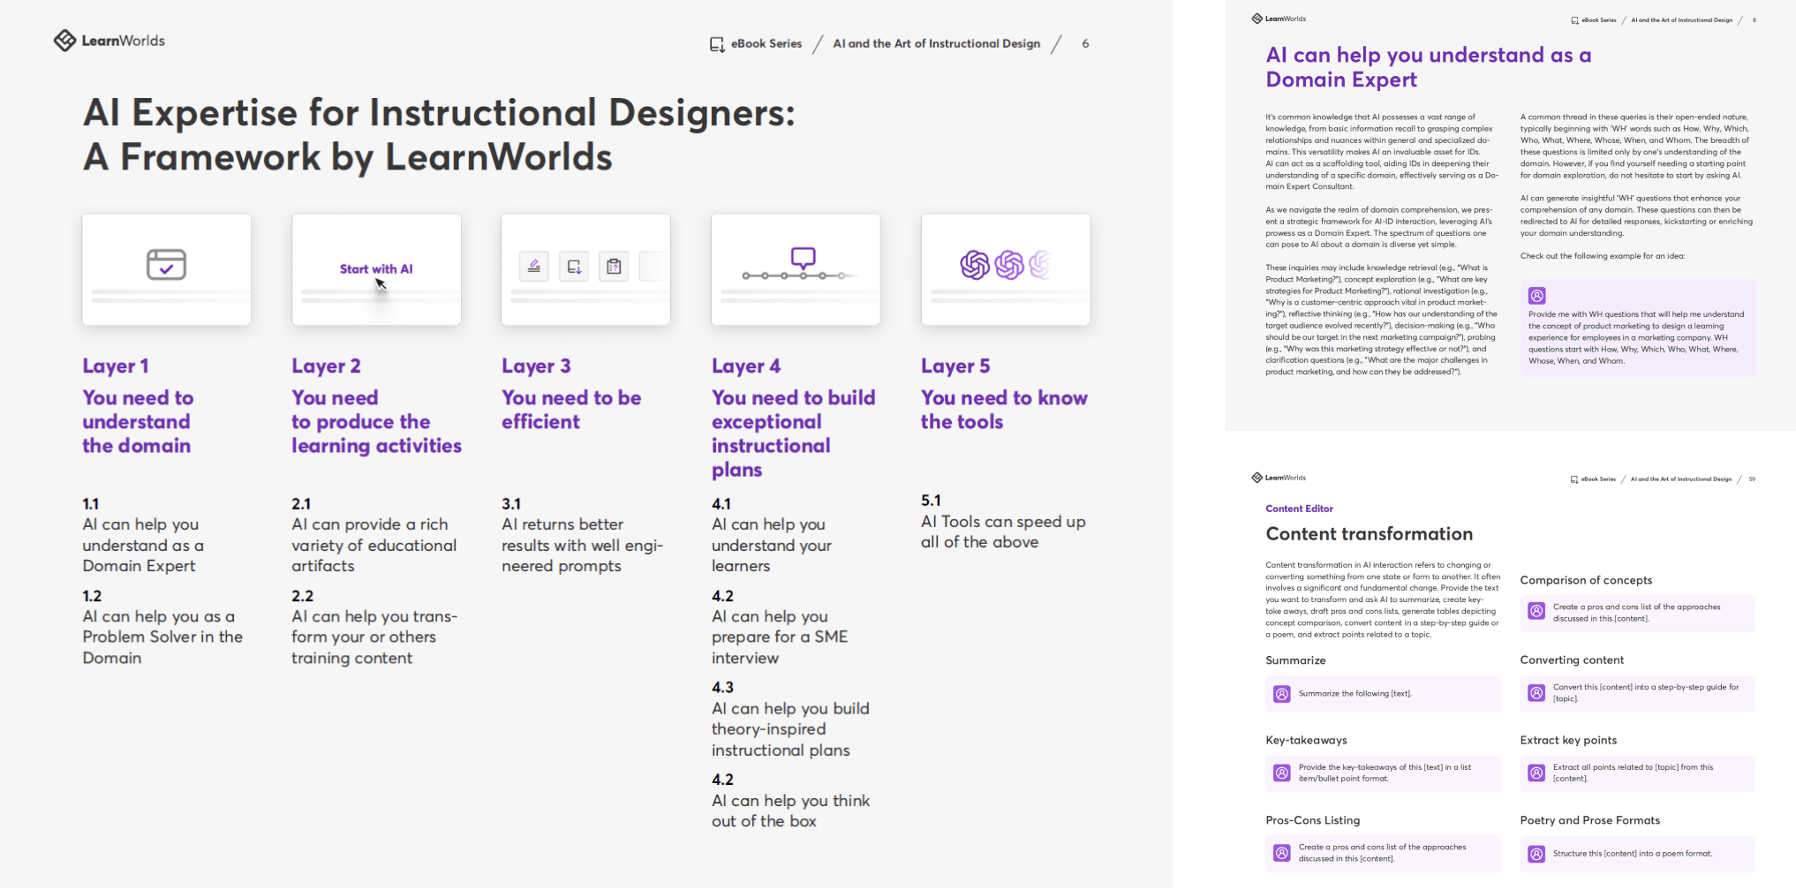1796x890 pixels.
Task: Click the ChatGPT avatar in the WH questions example
Action: tap(1537, 296)
